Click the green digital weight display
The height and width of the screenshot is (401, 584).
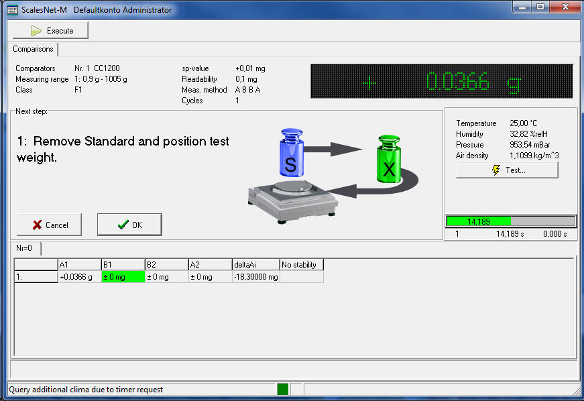(x=441, y=82)
